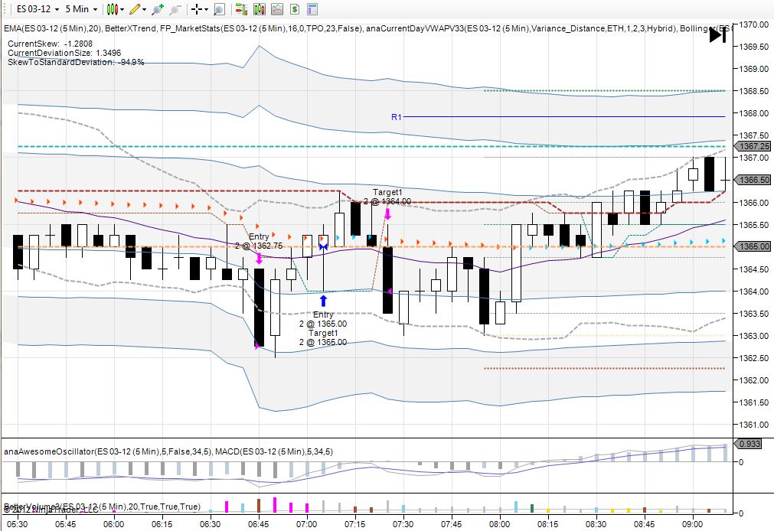Click the 08:15 time axis label

pyautogui.click(x=548, y=524)
